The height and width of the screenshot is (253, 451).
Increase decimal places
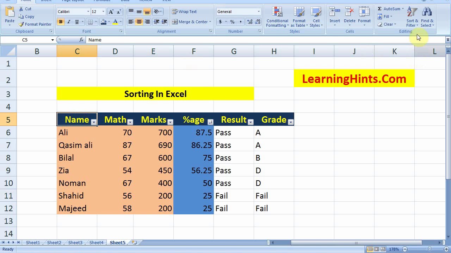coord(250,22)
